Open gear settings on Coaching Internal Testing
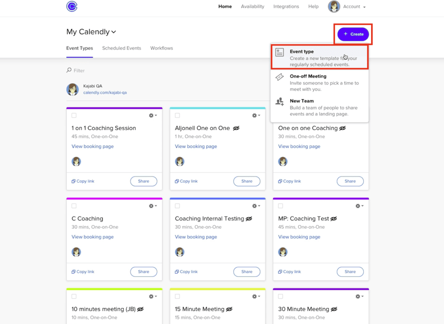This screenshot has width=444, height=324. click(256, 206)
